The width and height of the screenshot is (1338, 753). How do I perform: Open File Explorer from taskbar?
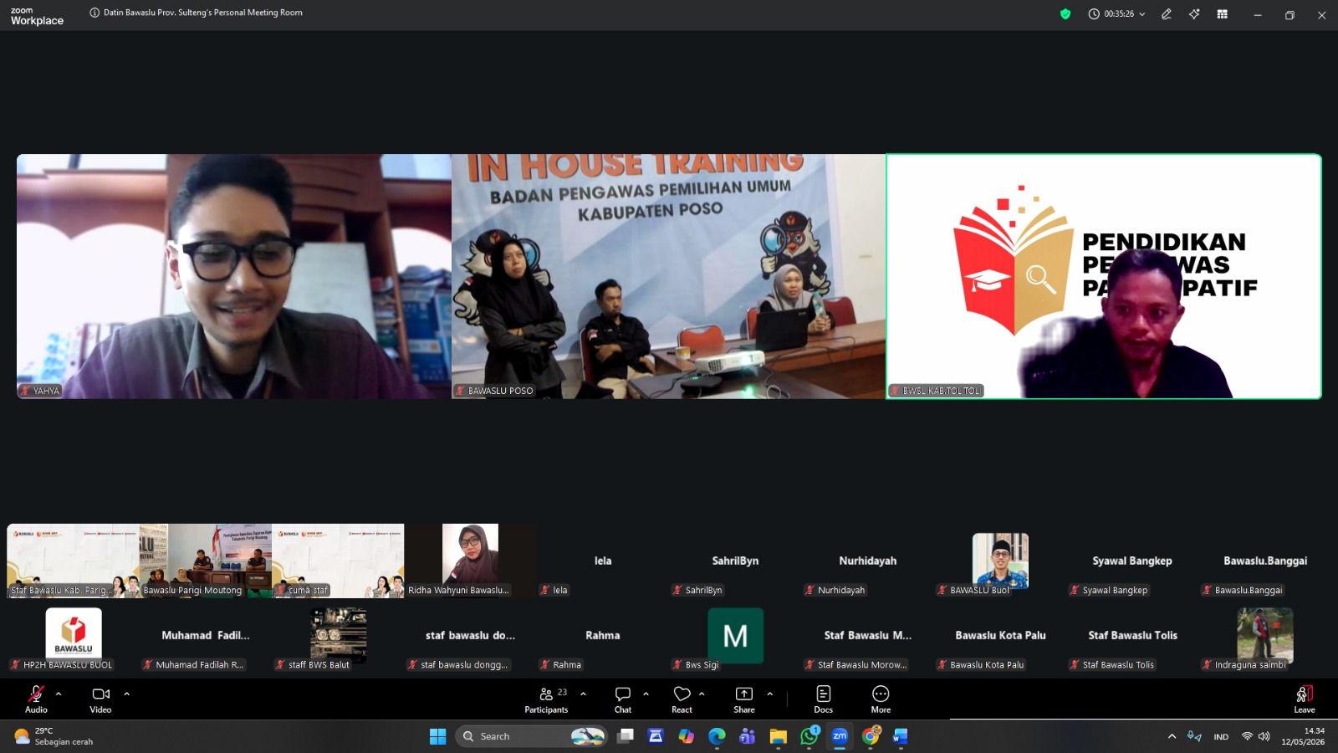tap(779, 736)
